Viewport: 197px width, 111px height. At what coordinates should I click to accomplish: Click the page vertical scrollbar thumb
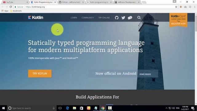click(x=196, y=23)
